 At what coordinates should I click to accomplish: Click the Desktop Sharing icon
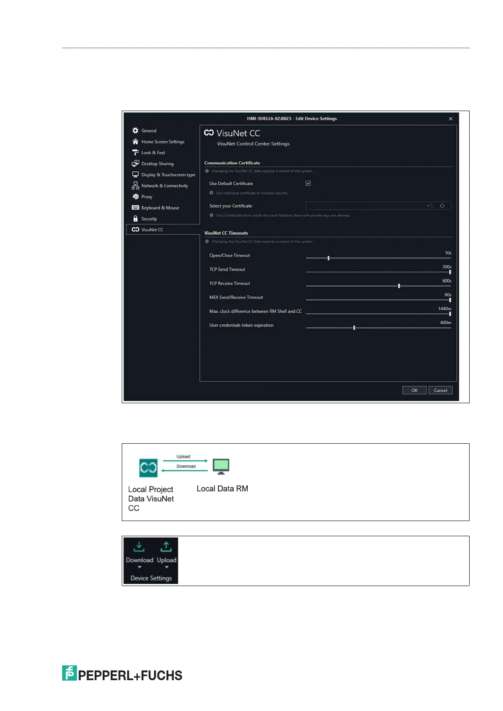135,163
